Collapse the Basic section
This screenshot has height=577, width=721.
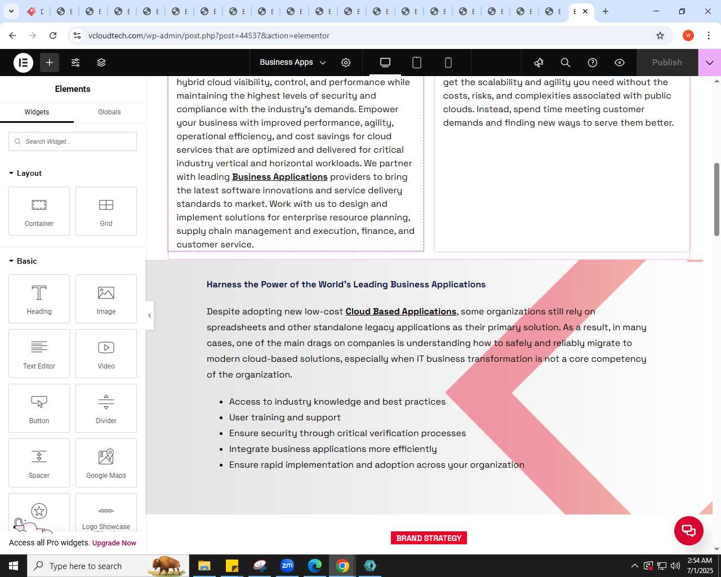tap(23, 261)
